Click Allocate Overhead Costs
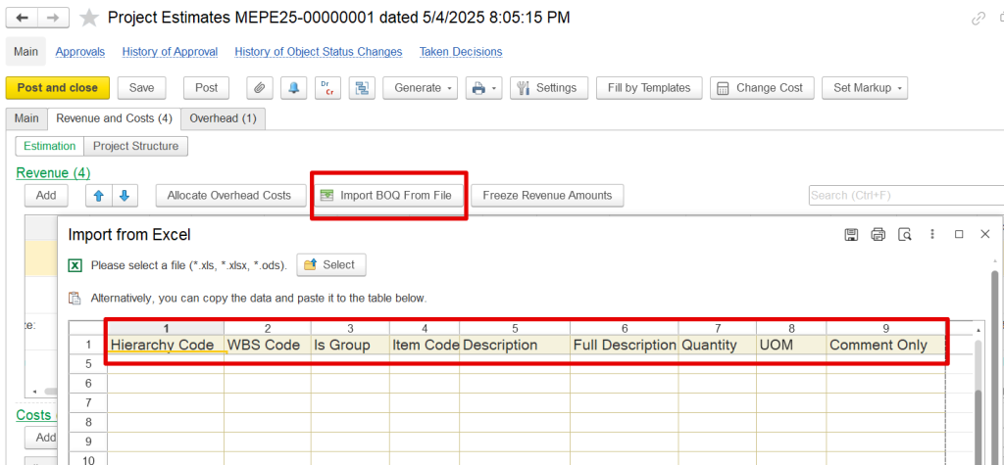Screen dimensions: 1004x465 click(228, 196)
